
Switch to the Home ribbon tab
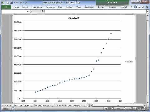(x=16, y=7)
